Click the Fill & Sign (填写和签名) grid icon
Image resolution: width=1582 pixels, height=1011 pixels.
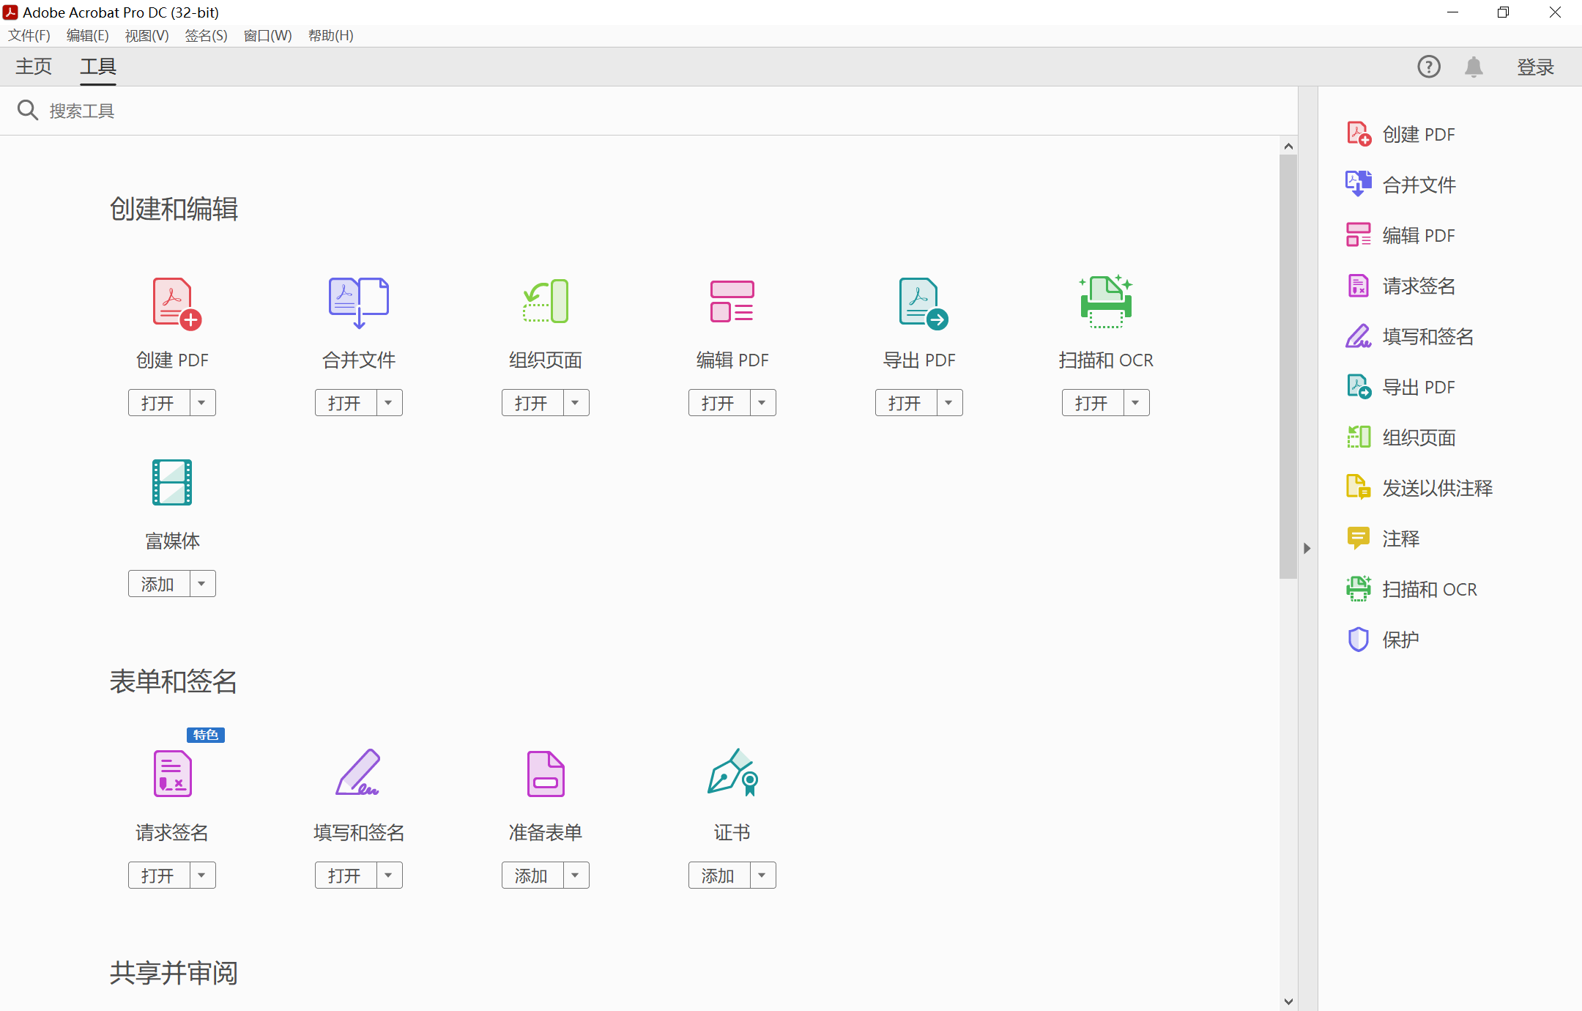click(x=357, y=772)
